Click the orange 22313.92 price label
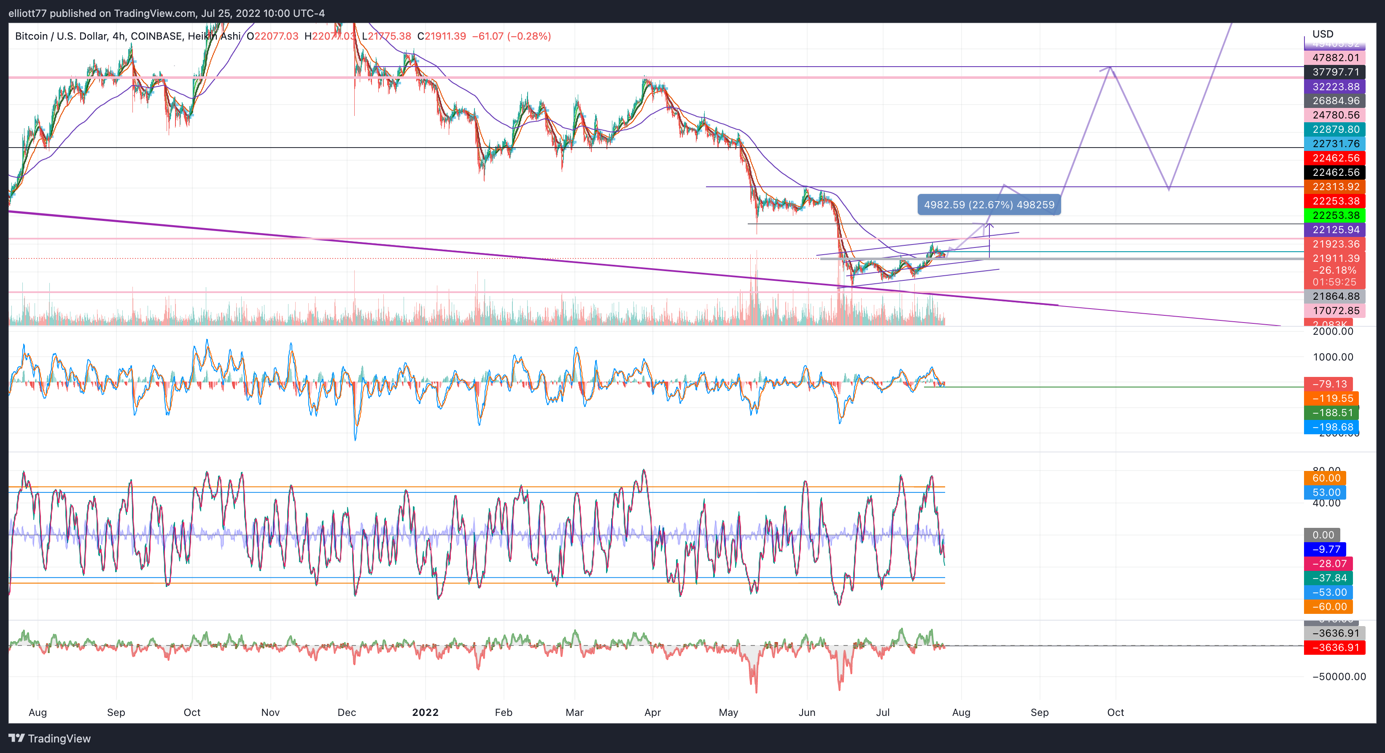The width and height of the screenshot is (1385, 753). coord(1335,186)
